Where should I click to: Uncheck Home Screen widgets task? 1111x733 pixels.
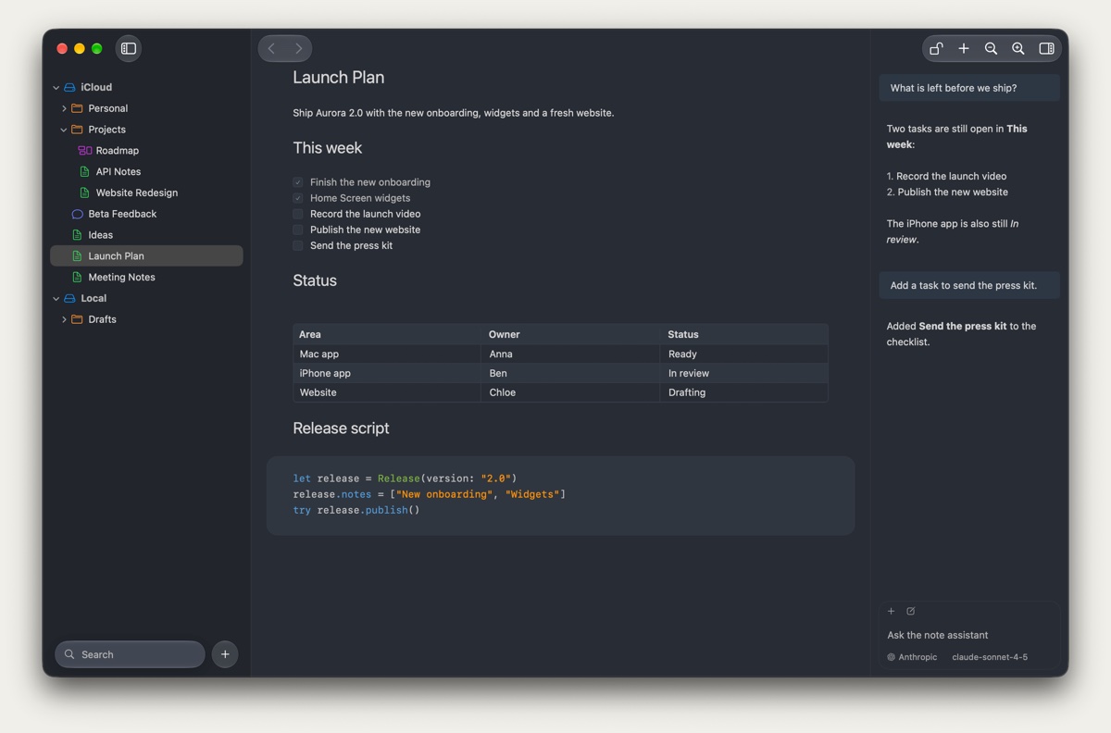(298, 198)
